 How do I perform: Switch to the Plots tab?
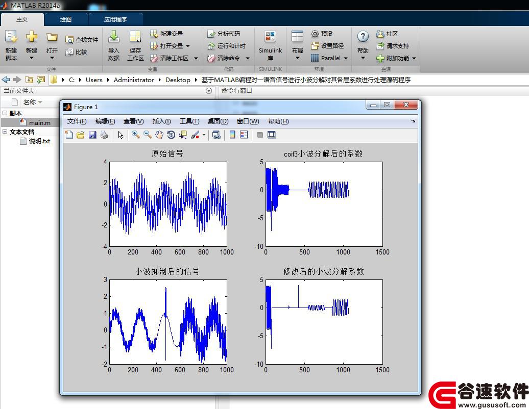66,19
